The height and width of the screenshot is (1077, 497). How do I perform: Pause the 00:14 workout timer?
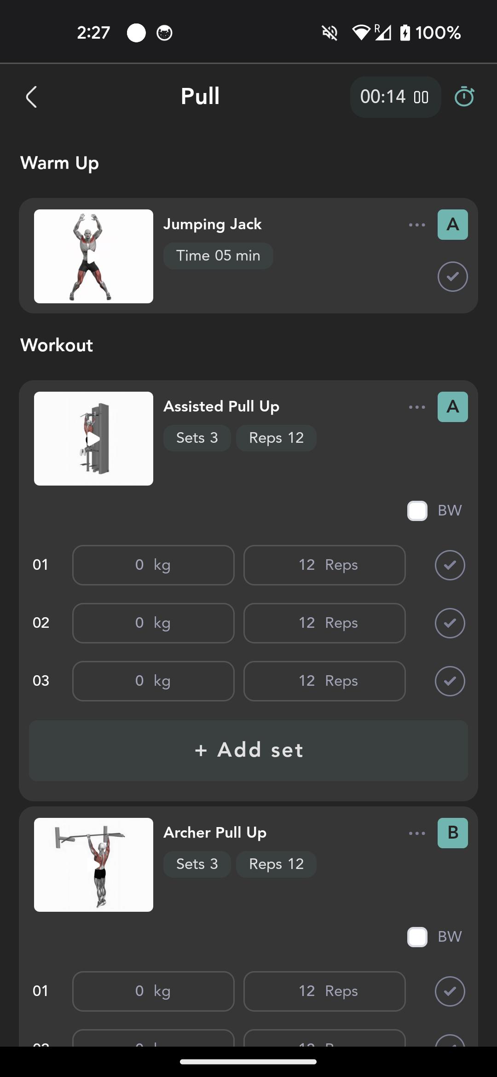tap(421, 97)
